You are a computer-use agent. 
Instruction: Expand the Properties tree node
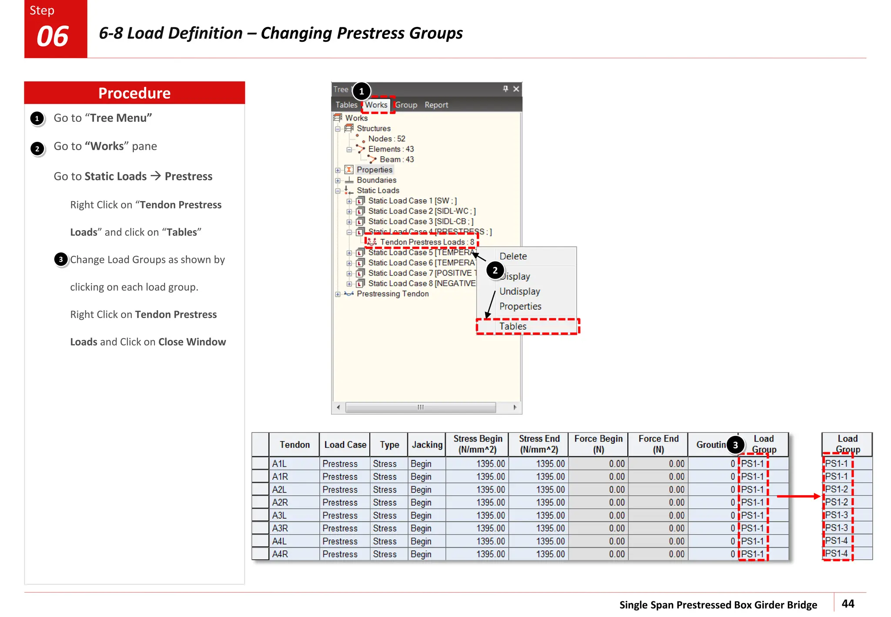(338, 170)
